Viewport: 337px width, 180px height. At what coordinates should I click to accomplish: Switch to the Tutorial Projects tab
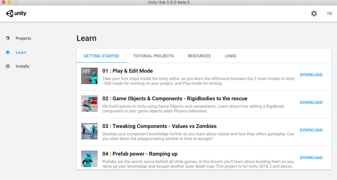[153, 56]
